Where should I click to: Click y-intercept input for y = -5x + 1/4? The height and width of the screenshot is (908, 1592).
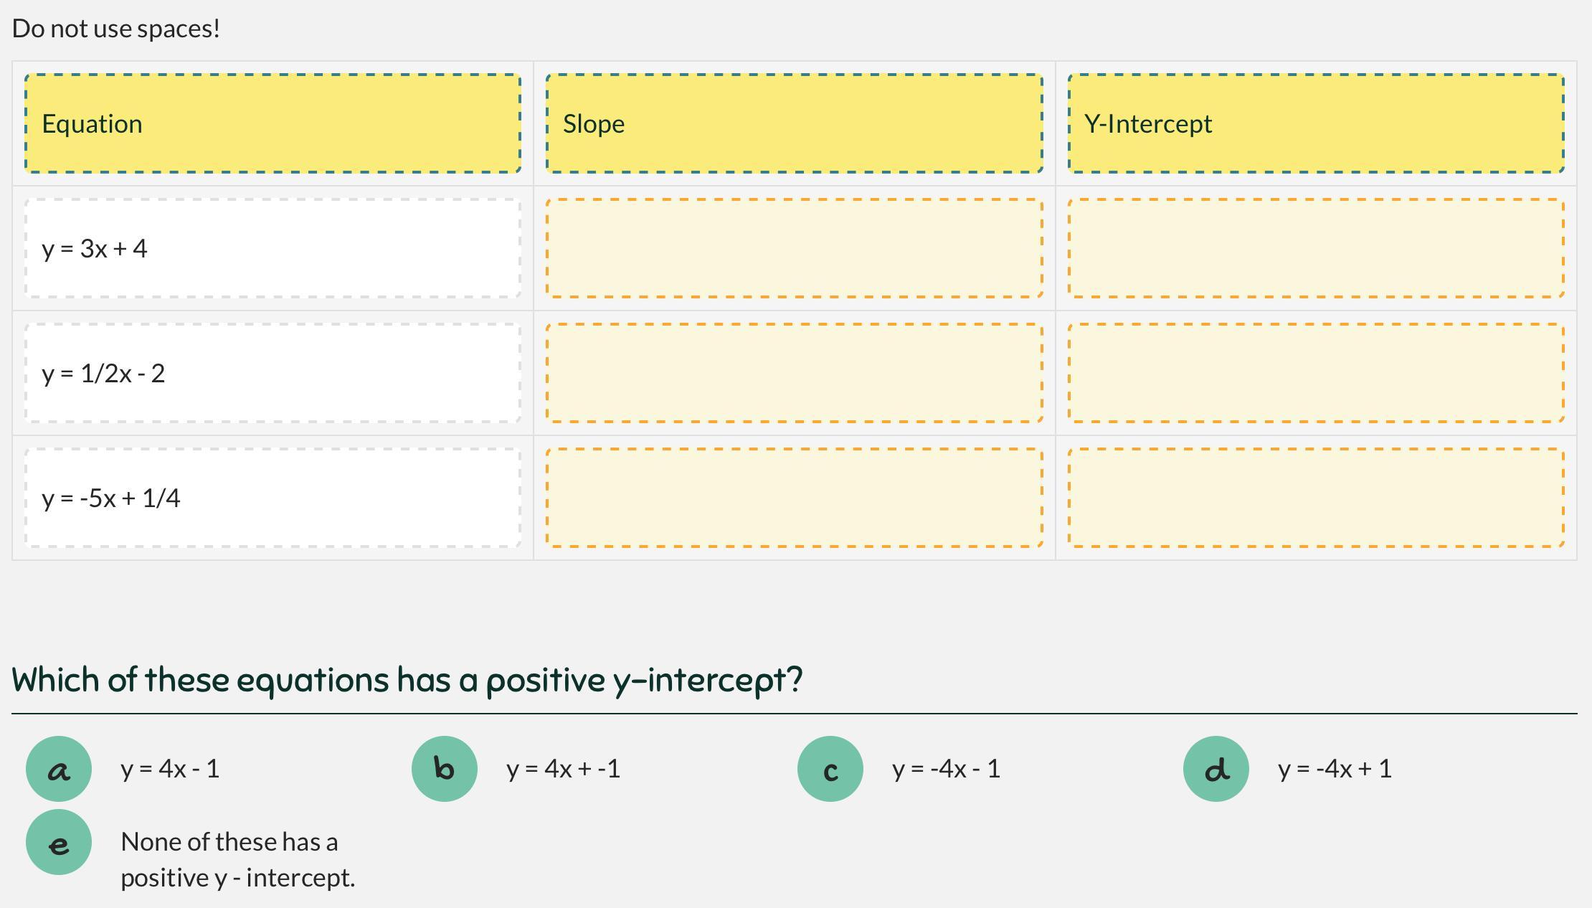(x=1316, y=498)
